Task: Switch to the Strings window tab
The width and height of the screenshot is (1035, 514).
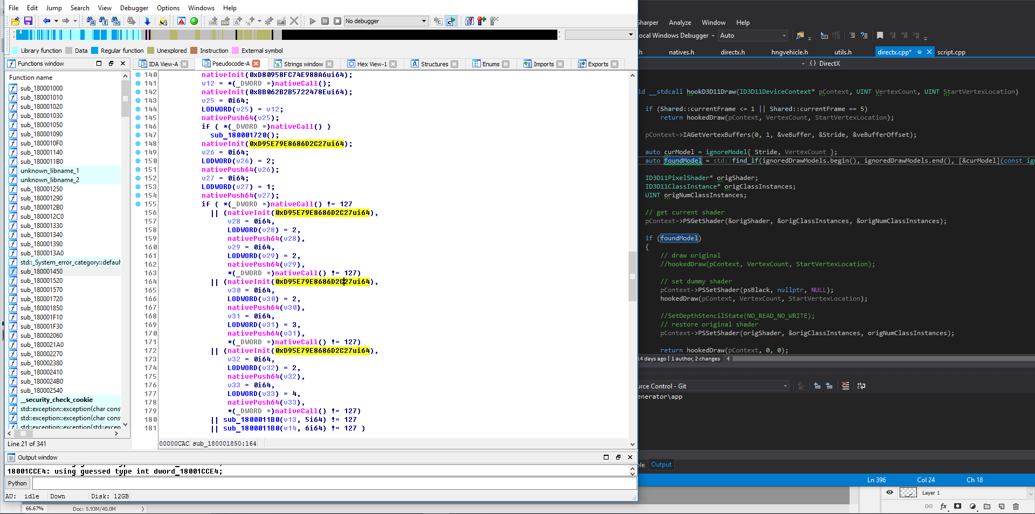Action: (303, 64)
